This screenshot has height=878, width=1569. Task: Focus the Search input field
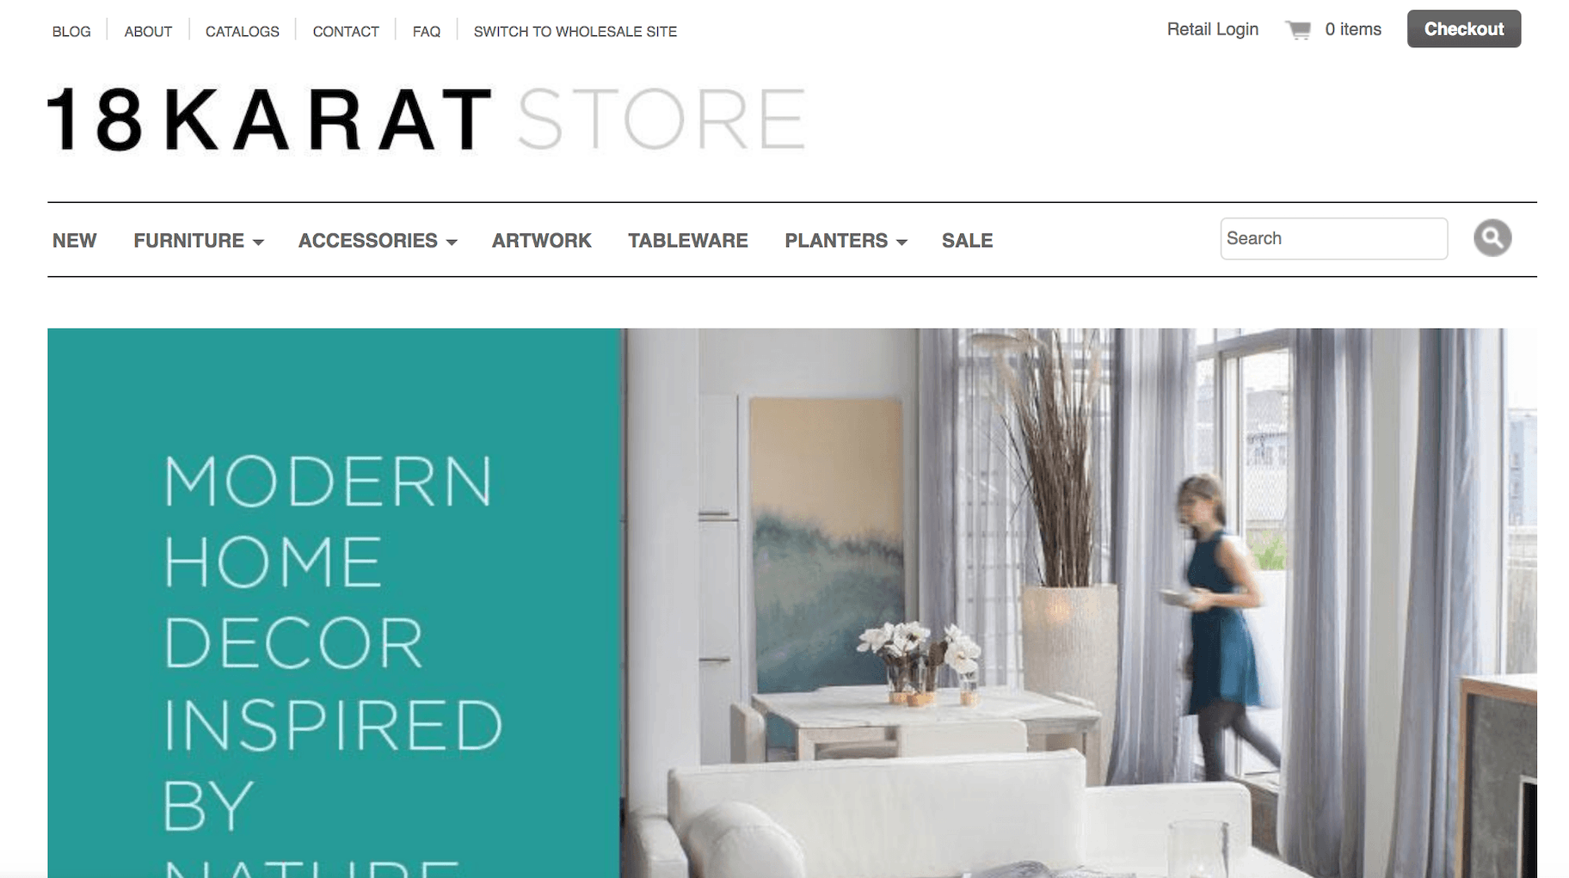coord(1333,238)
